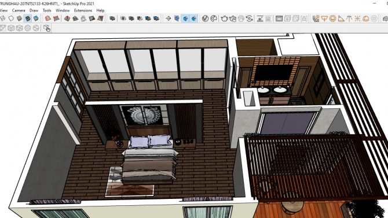Image resolution: width=388 pixels, height=218 pixels.
Task: Open the Chaos Cosmos browser
Action: click(214, 19)
